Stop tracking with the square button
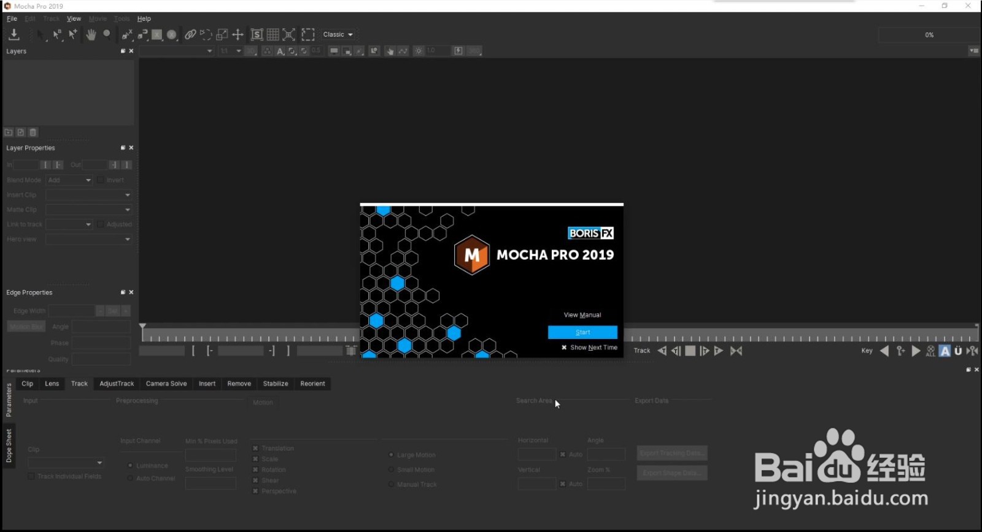The height and width of the screenshot is (532, 982). tap(690, 351)
